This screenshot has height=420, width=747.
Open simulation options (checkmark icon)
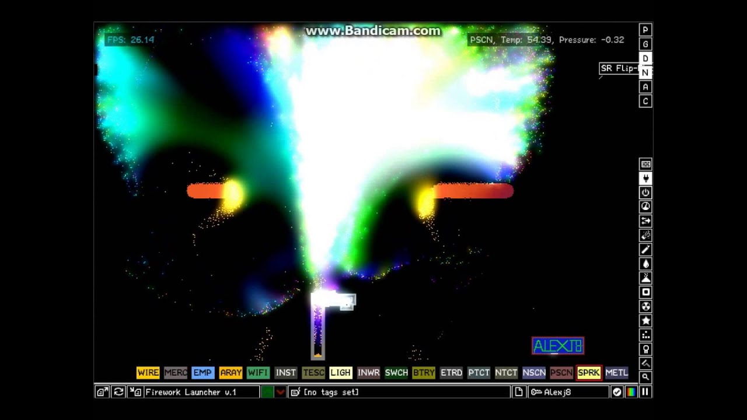(617, 392)
